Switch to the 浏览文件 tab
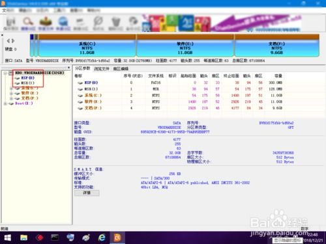 pos(102,69)
